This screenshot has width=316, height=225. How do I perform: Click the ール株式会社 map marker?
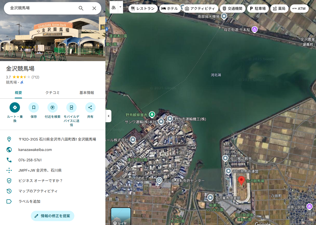[x=133, y=140]
